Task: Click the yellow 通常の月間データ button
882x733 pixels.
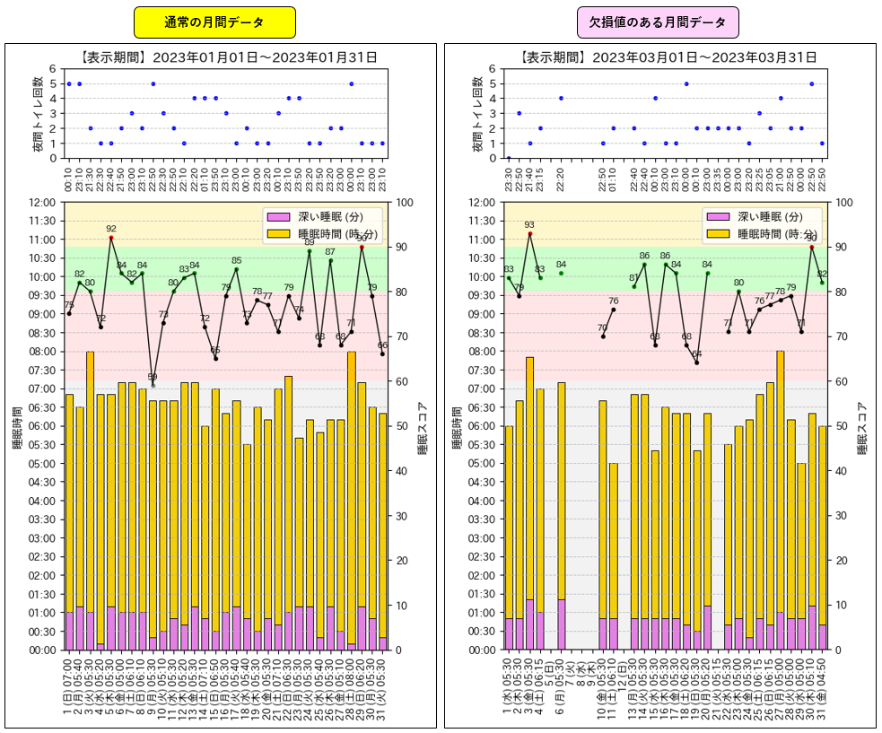Action: (214, 22)
